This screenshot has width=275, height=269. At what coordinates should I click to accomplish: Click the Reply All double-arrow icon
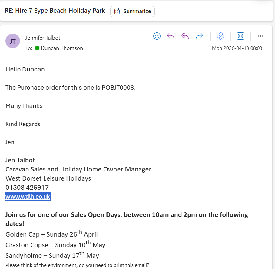coord(185,36)
